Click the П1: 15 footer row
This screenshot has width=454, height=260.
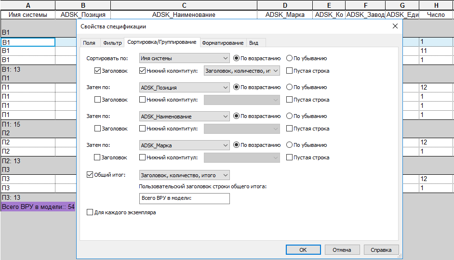coord(39,124)
